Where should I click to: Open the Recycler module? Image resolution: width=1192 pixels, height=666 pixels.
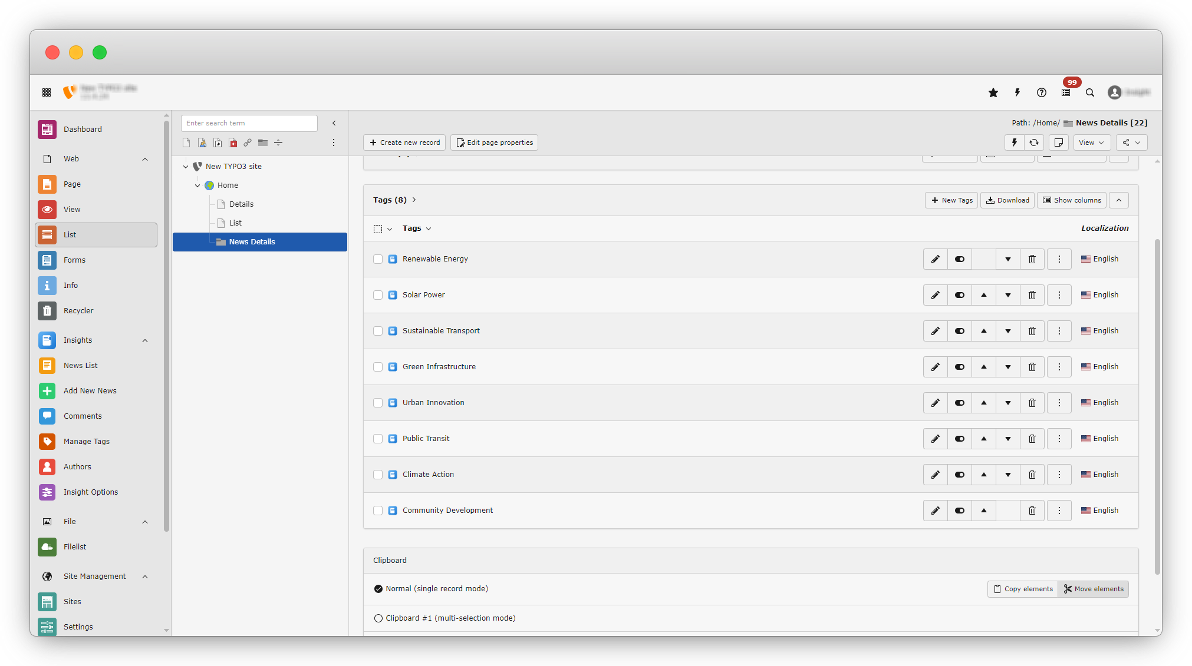pyautogui.click(x=78, y=311)
